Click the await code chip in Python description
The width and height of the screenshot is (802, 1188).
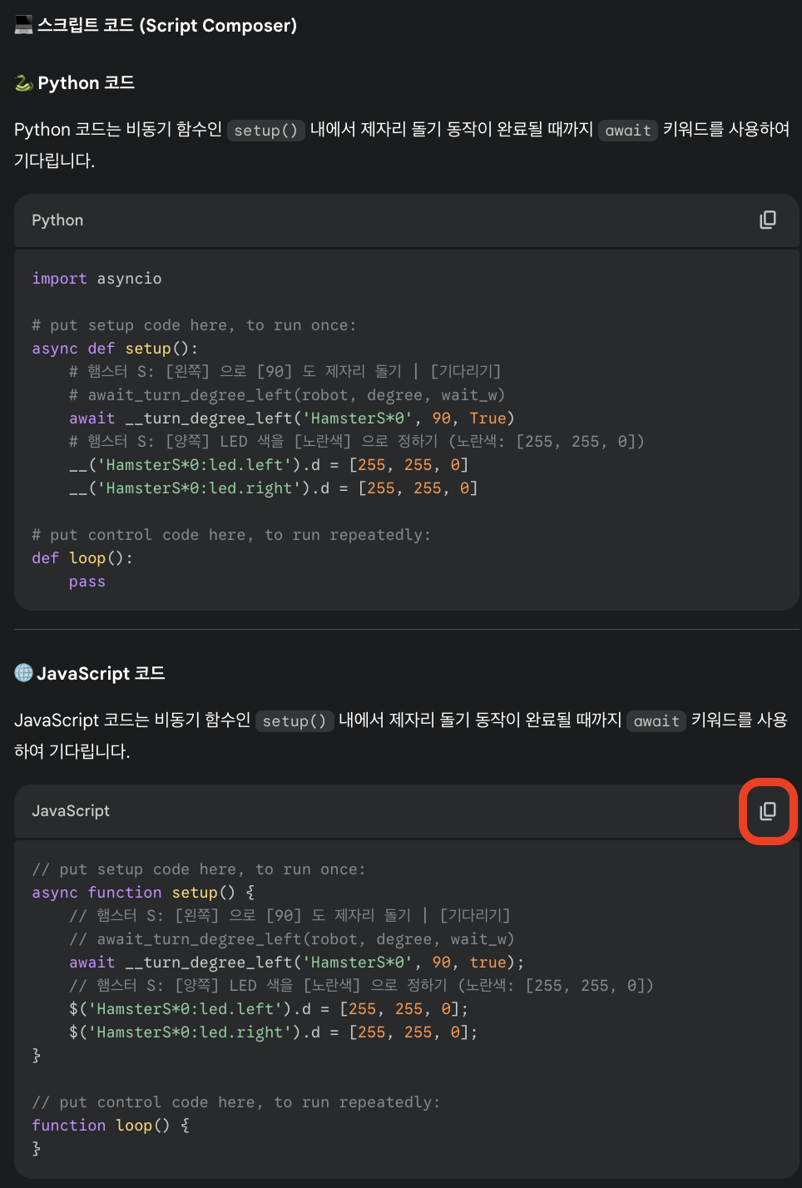[x=627, y=131]
